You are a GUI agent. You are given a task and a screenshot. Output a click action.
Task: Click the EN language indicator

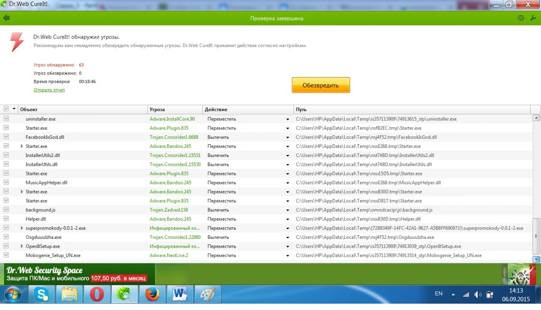[x=438, y=293]
